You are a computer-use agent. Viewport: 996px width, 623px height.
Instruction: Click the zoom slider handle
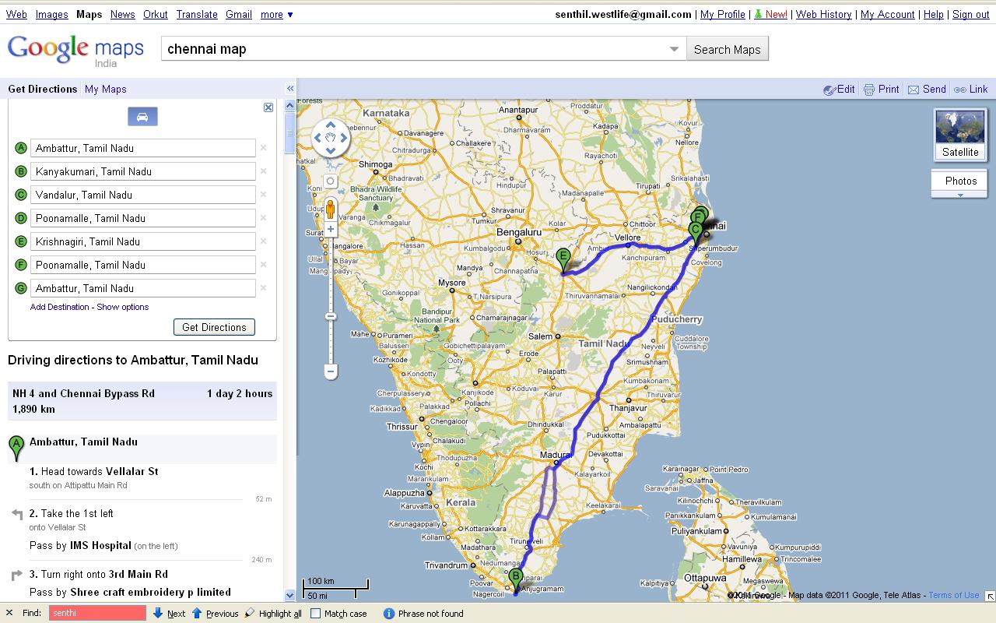point(331,316)
